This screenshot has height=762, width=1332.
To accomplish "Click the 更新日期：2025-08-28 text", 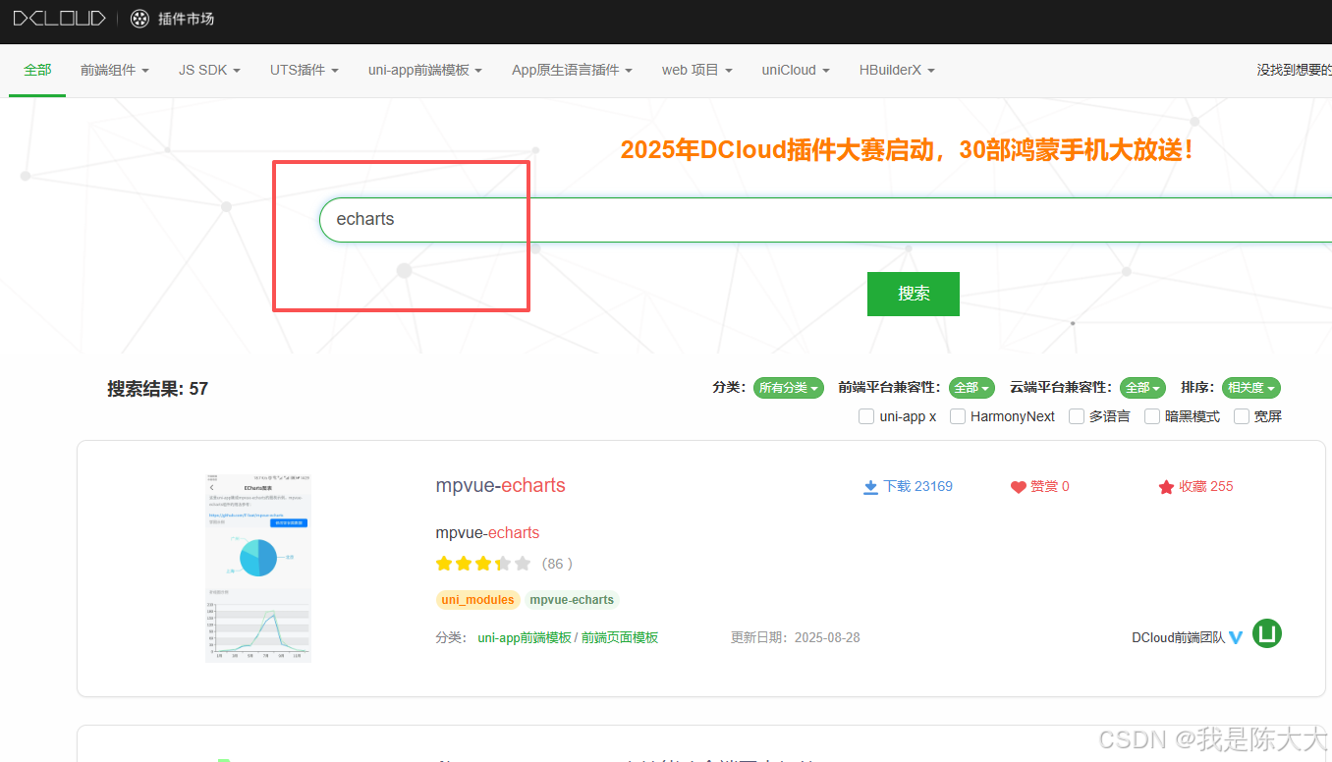I will (796, 637).
